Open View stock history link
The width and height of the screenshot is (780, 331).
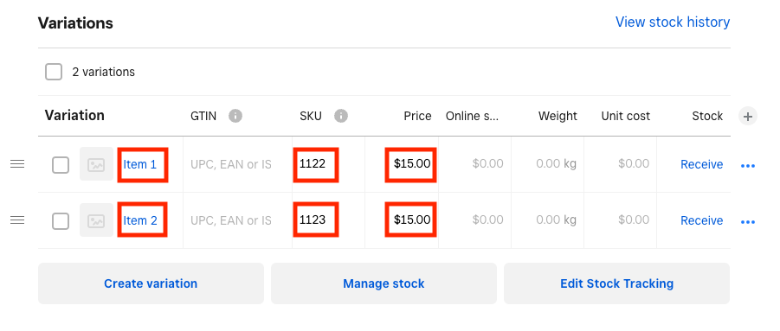pos(673,22)
